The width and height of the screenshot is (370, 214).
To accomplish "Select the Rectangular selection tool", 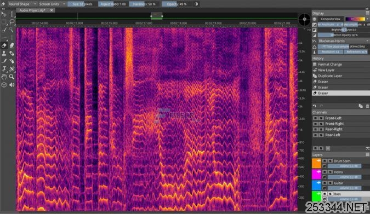I will (4, 22).
